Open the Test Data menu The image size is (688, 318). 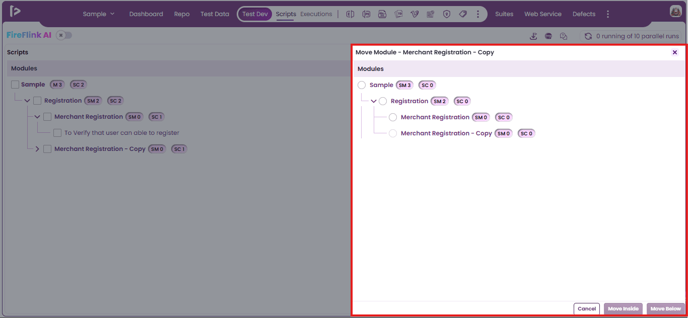pos(215,14)
